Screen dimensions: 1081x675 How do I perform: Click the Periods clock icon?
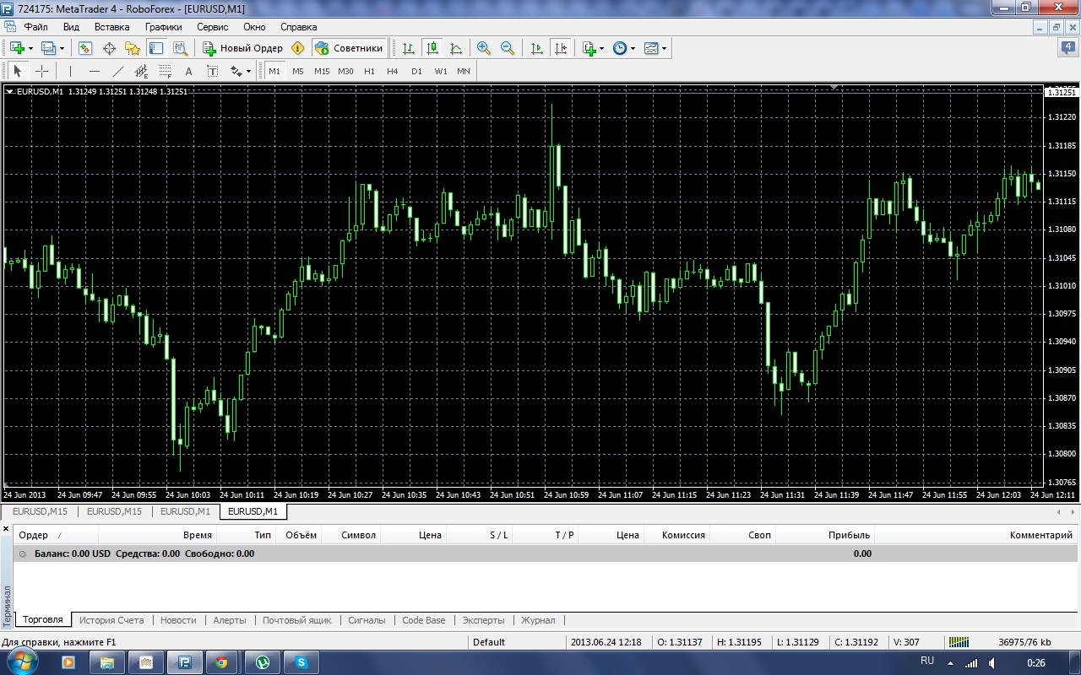pos(620,48)
